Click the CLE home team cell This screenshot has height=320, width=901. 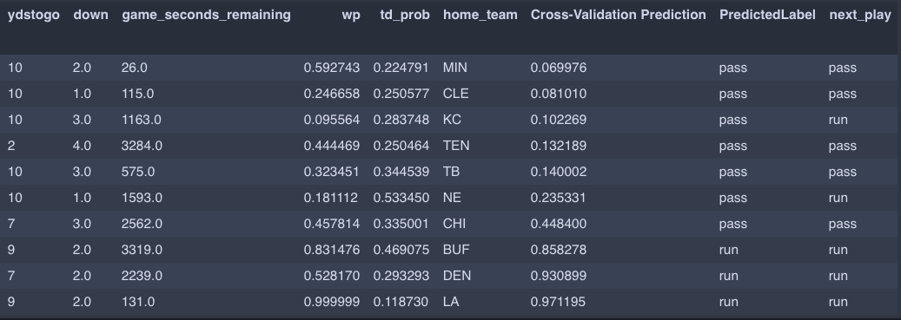point(455,94)
